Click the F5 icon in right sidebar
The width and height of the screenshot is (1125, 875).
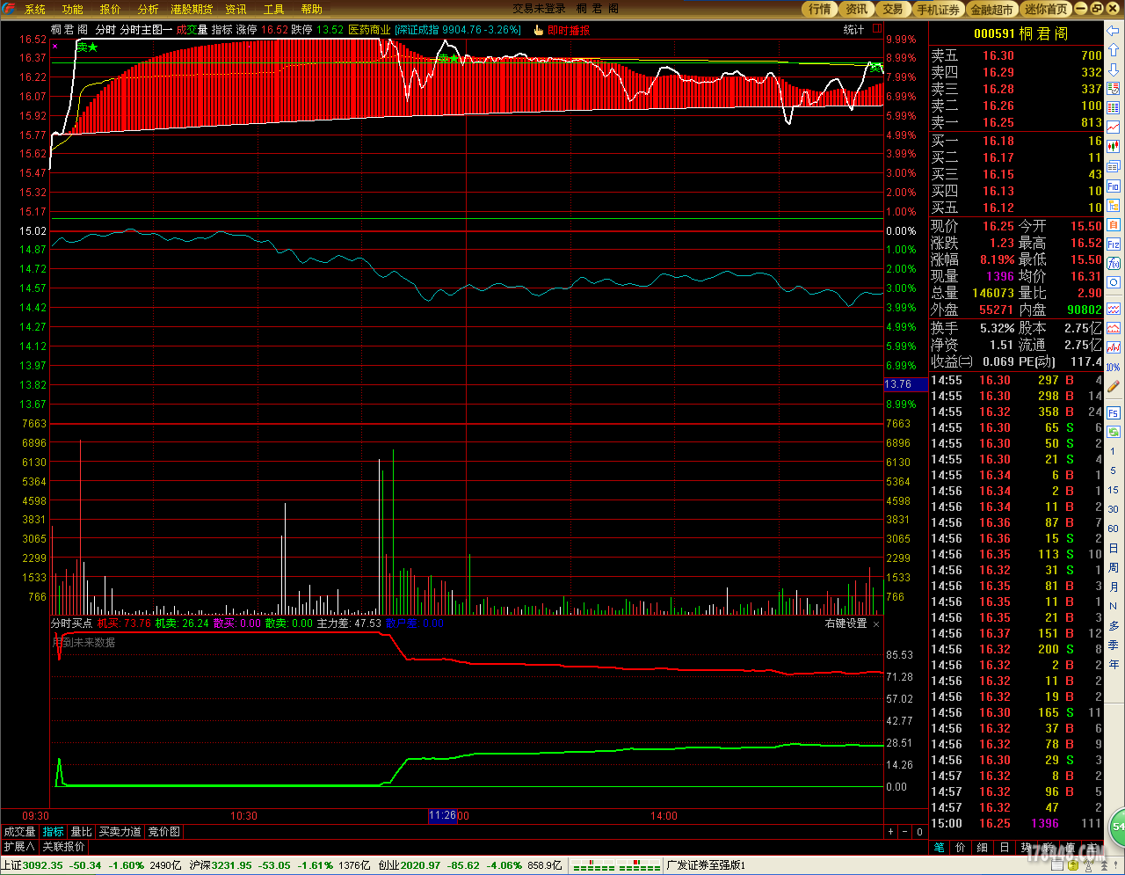(1114, 412)
